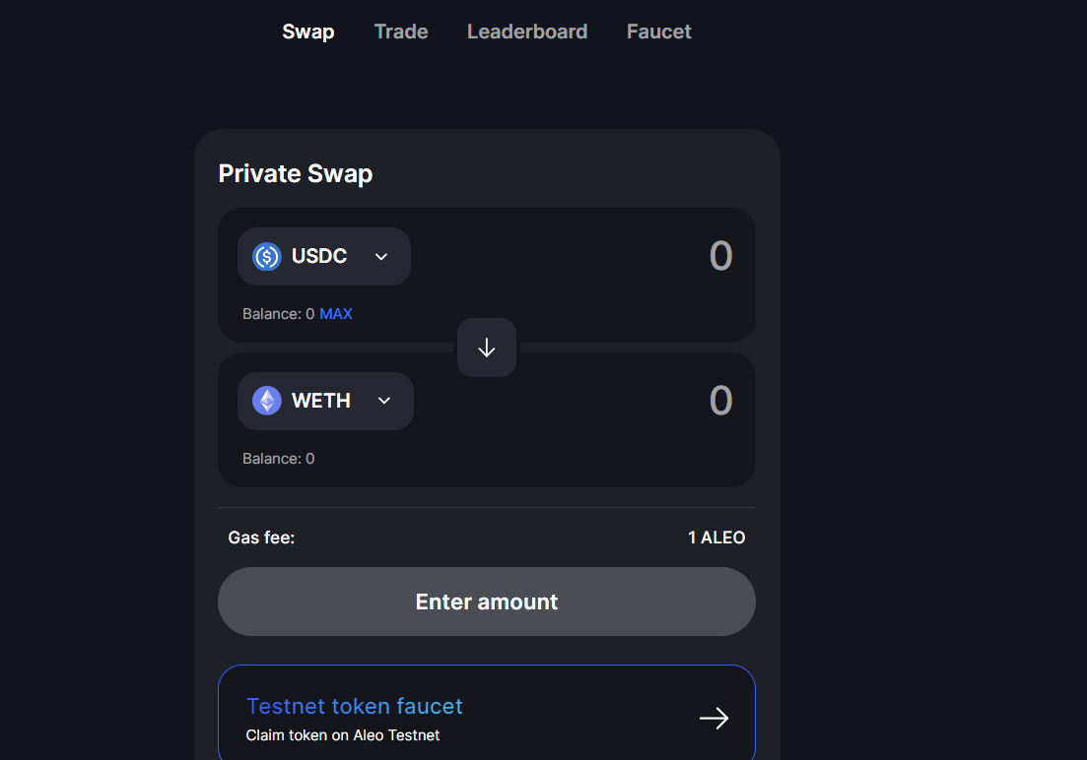
Task: Expand the USDC token chevron
Action: pyautogui.click(x=381, y=256)
